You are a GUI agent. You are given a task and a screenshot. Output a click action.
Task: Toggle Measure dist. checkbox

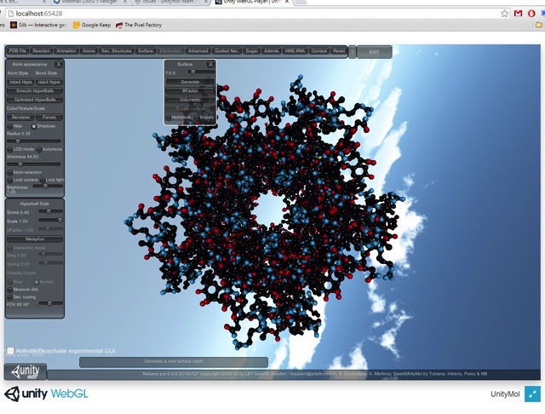[x=10, y=290]
